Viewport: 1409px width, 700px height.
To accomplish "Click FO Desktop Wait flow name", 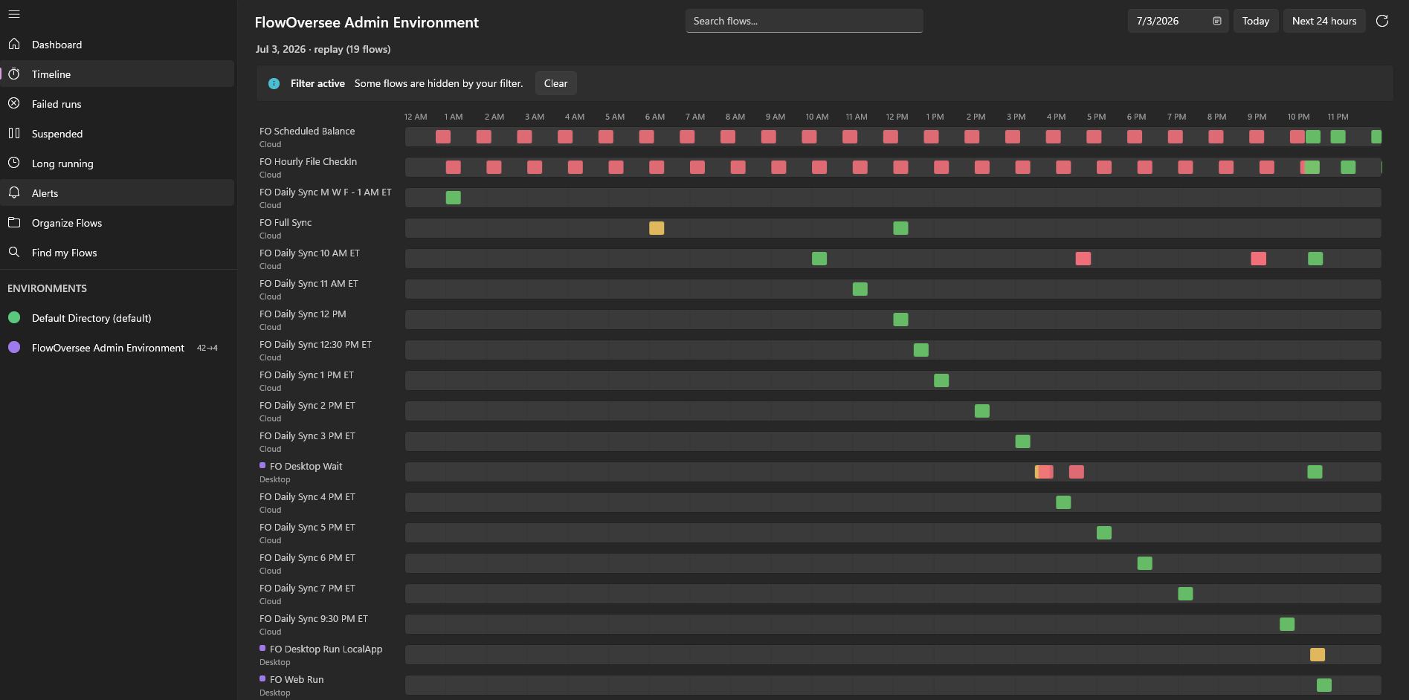I will [x=306, y=466].
